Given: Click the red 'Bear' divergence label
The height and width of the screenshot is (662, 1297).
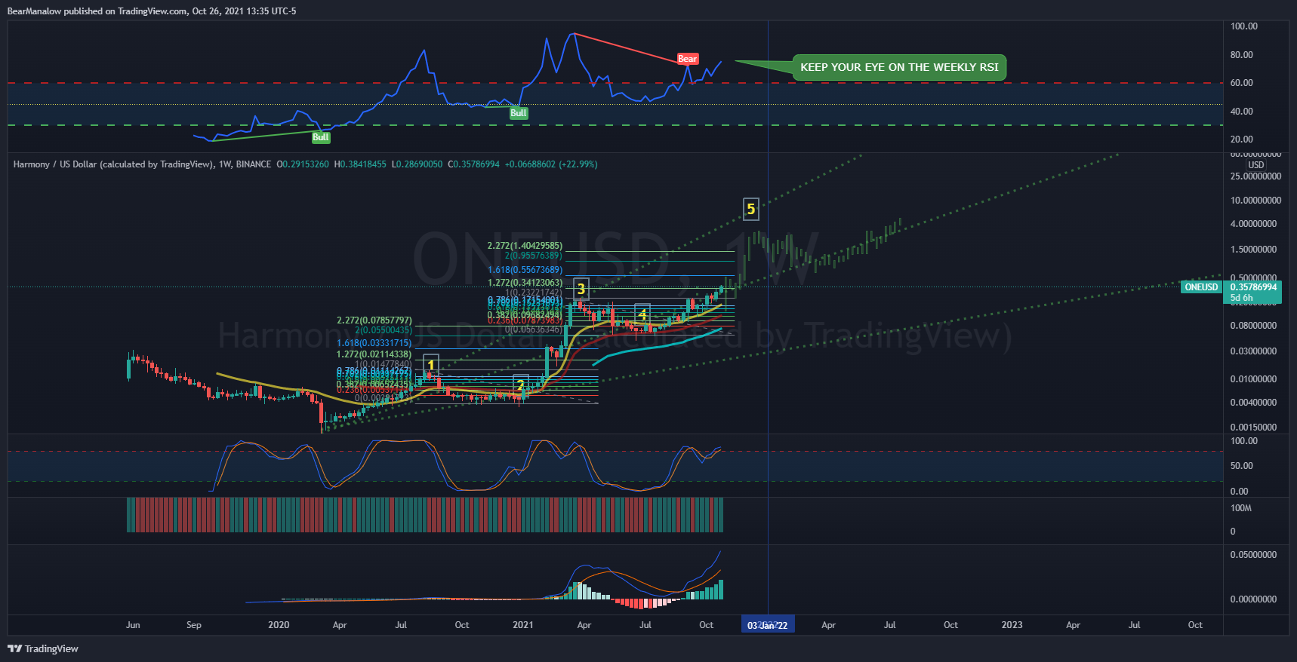Looking at the screenshot, I should tap(687, 59).
